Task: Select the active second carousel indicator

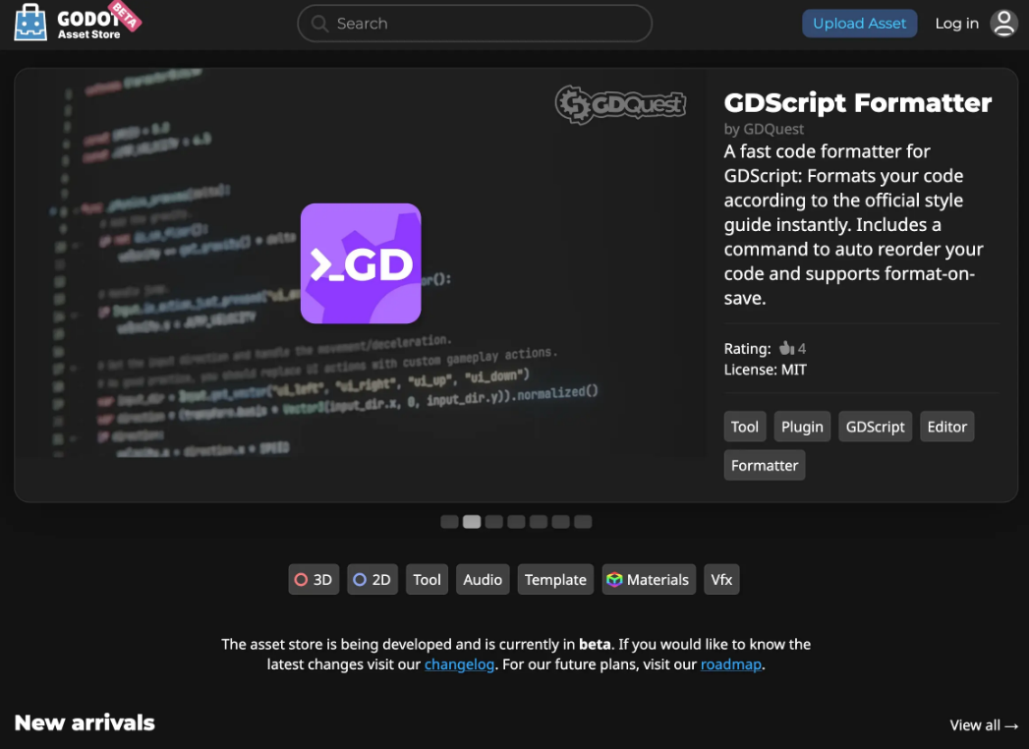Action: coord(472,522)
